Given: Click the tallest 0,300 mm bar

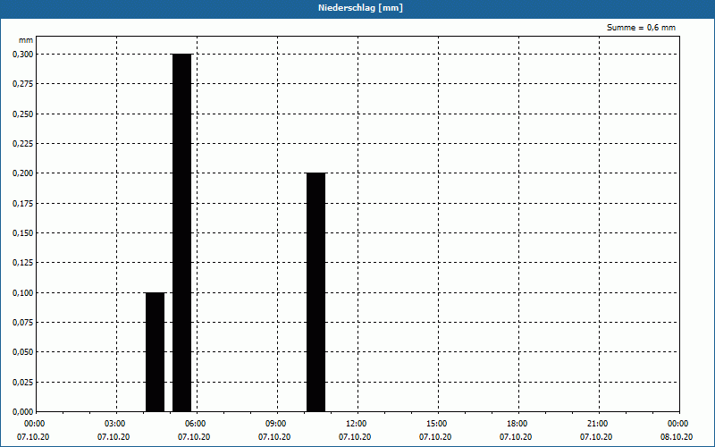Looking at the screenshot, I should [182, 232].
